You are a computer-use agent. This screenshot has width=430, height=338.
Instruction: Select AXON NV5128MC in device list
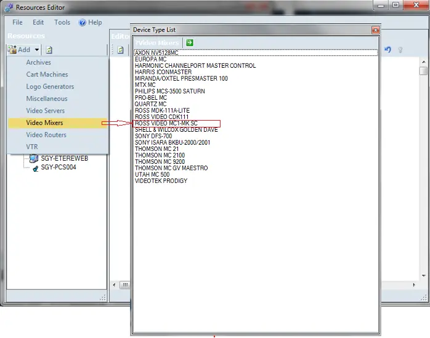[x=156, y=53]
